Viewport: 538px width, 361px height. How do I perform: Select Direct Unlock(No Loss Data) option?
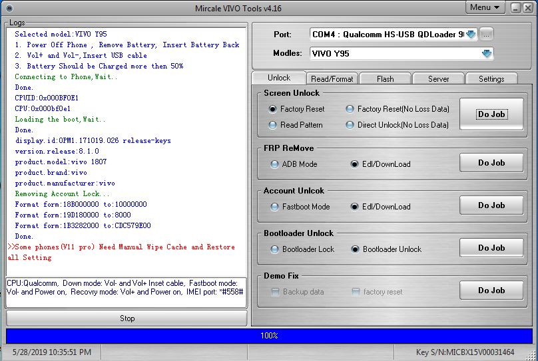pos(397,125)
